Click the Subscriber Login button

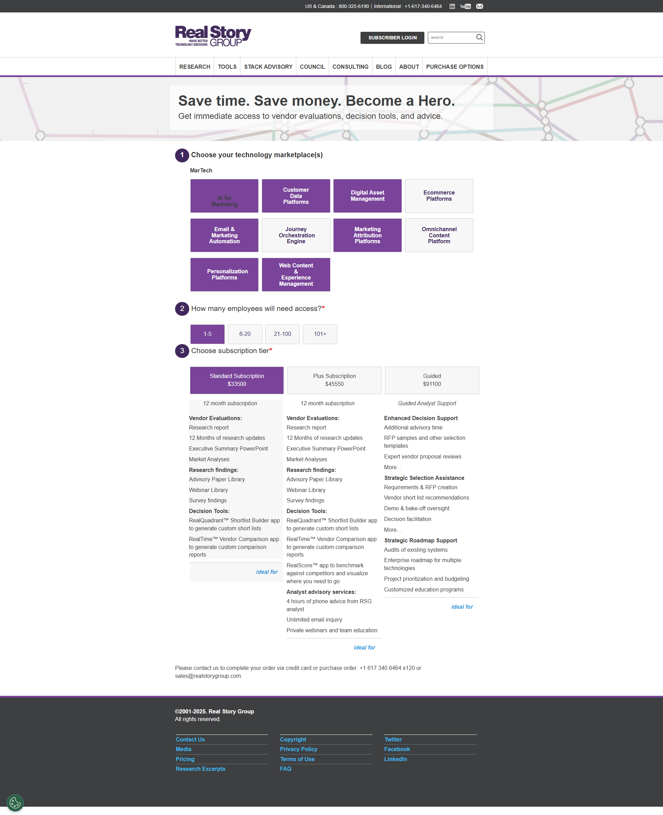coord(392,37)
